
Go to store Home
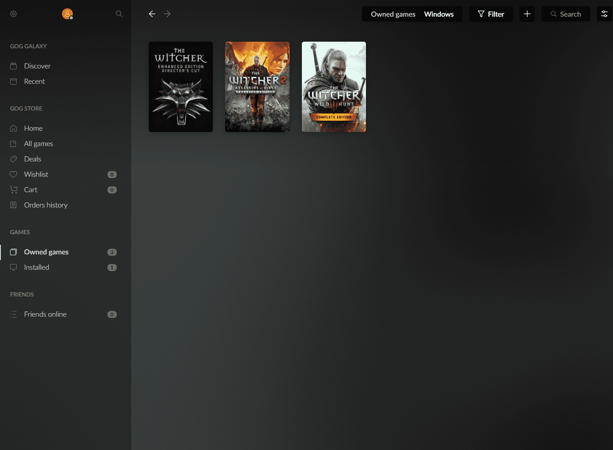pos(33,128)
